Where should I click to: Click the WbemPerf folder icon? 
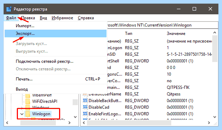[28, 95]
